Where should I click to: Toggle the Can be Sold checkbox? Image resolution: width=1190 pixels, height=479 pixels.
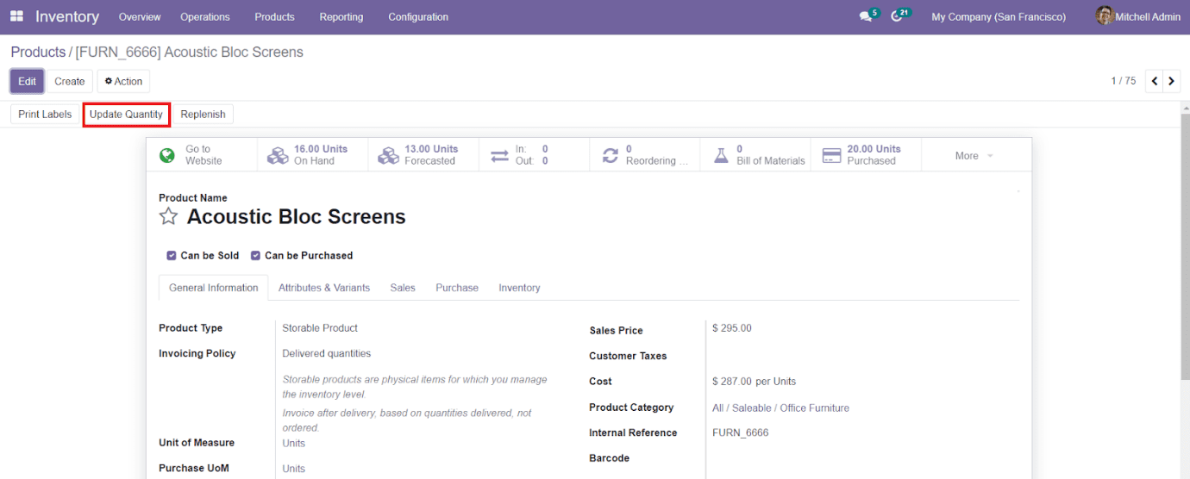pyautogui.click(x=171, y=256)
